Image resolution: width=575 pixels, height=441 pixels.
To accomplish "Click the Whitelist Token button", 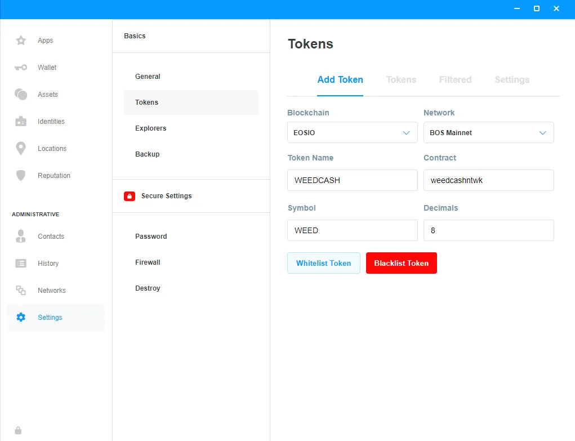I will (324, 263).
